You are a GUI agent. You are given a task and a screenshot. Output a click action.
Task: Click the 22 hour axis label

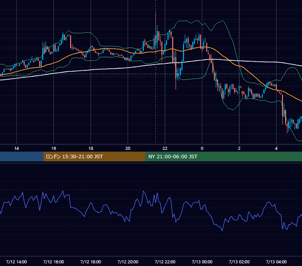[x=165, y=149]
